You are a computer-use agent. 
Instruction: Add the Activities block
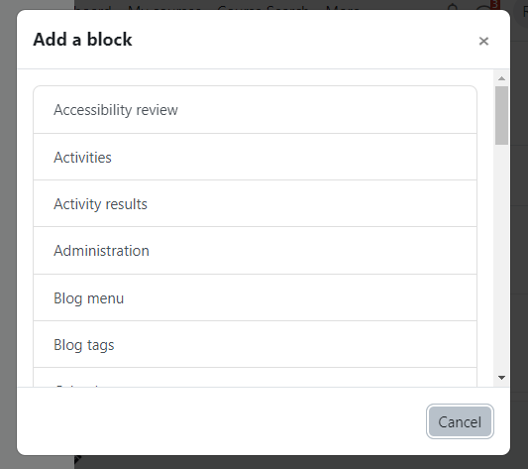click(x=255, y=157)
